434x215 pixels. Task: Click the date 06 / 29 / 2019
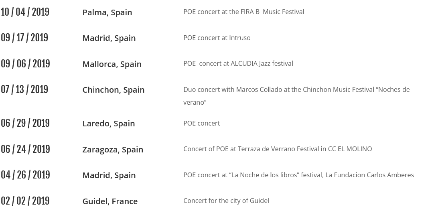tap(25, 124)
